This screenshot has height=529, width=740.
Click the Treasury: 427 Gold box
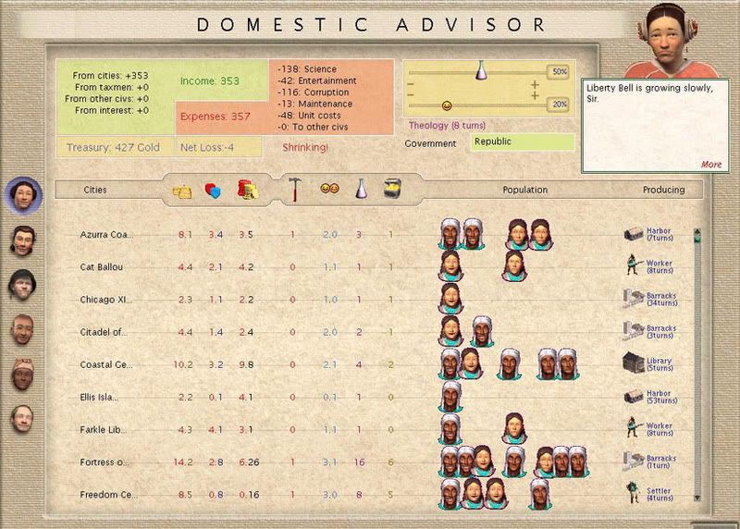[x=115, y=147]
